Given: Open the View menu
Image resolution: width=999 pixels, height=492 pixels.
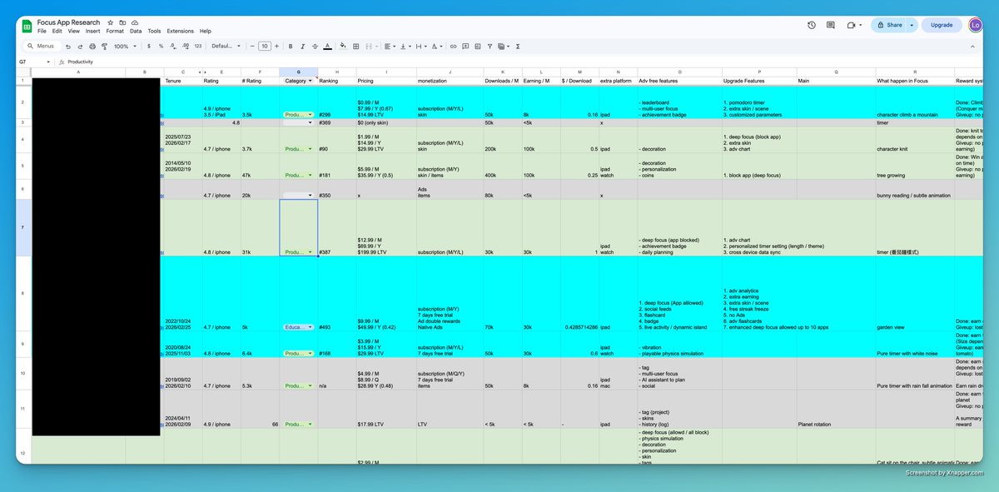Looking at the screenshot, I should pos(74,31).
